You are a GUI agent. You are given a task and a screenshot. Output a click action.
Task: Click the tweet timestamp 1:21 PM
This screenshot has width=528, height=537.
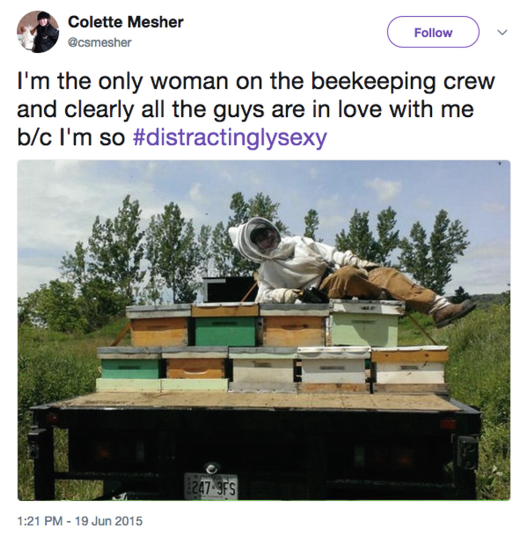coord(40,521)
